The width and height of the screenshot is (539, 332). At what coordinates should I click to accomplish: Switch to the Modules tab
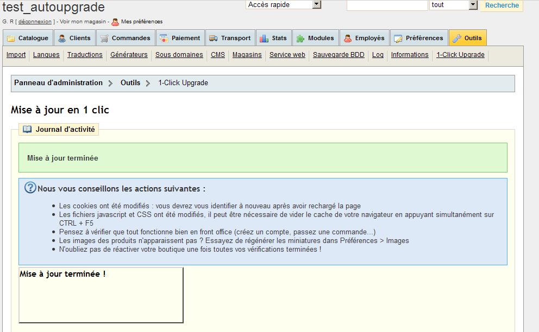316,38
